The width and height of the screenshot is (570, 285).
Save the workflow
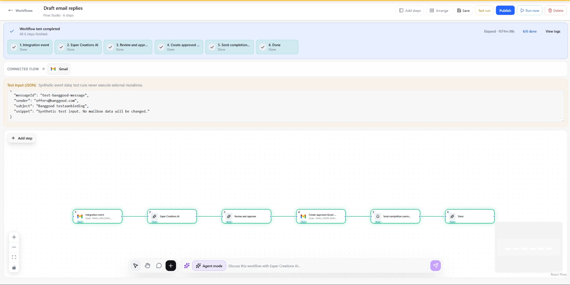pos(463,11)
